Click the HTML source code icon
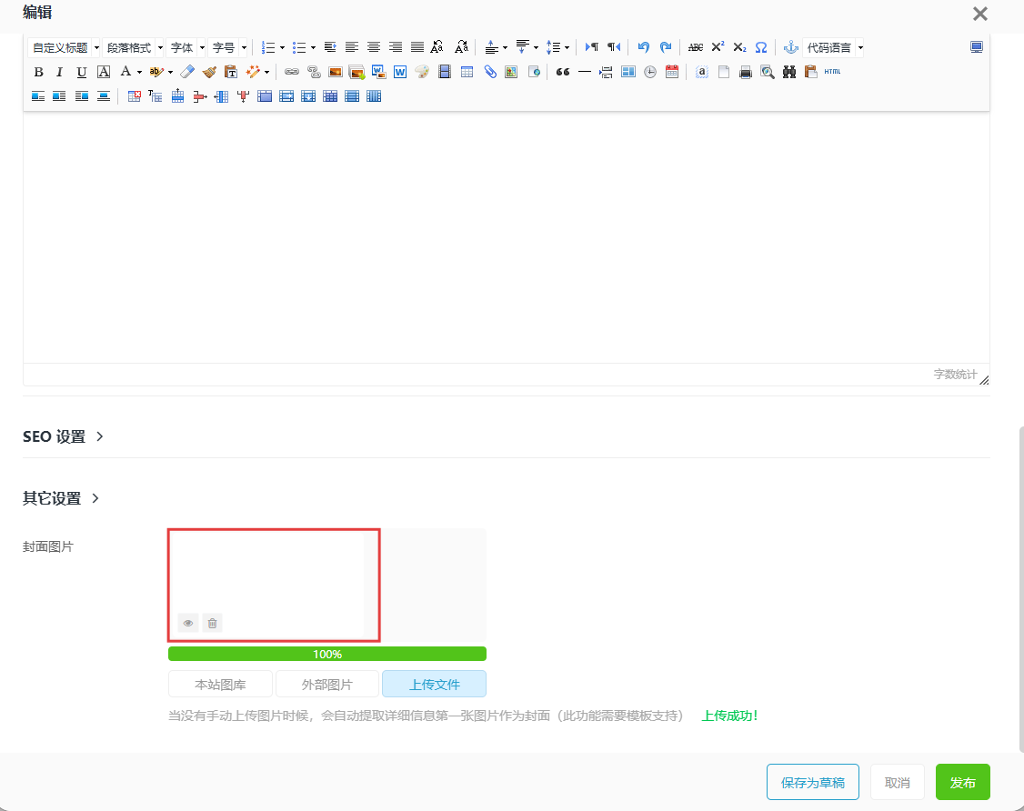Image resolution: width=1024 pixels, height=811 pixels. tap(832, 72)
